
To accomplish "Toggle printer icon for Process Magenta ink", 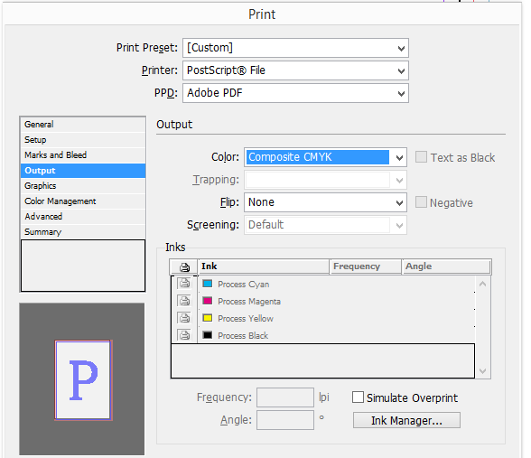I will coord(184,301).
